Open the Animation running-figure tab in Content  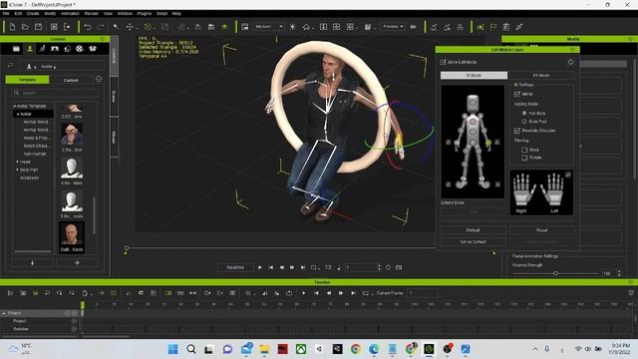point(42,49)
